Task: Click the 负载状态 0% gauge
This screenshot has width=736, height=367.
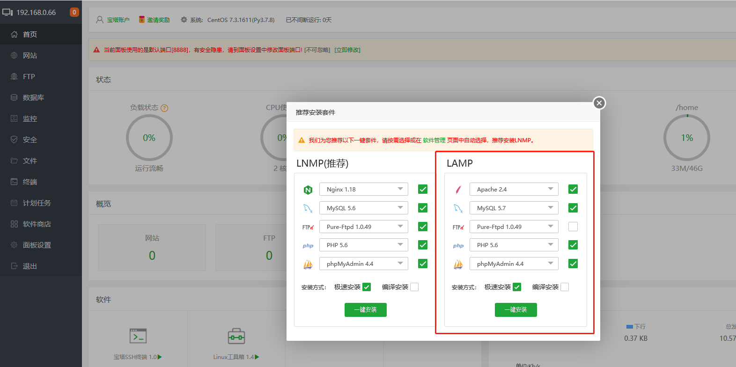Action: pos(149,138)
